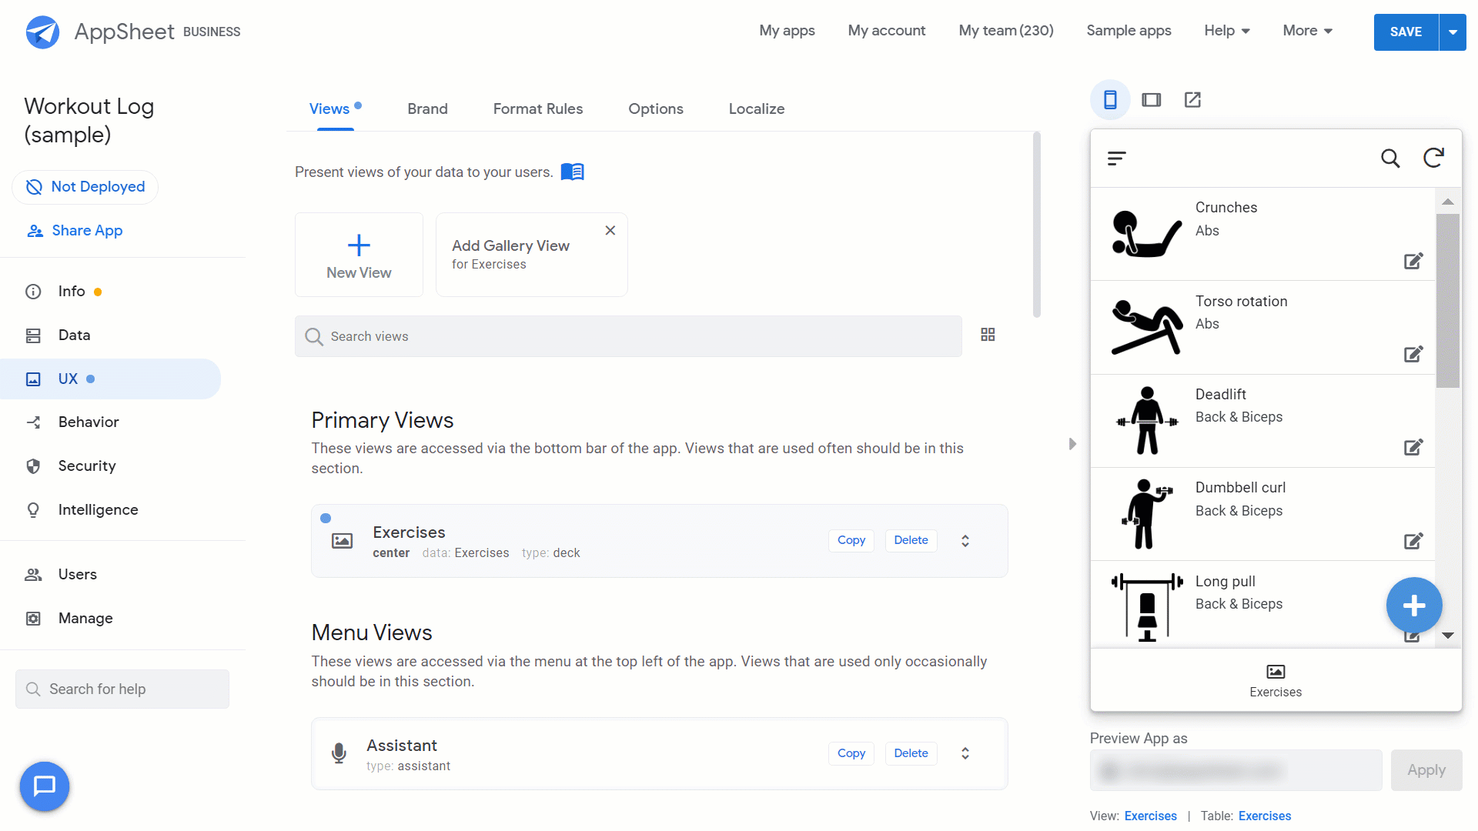This screenshot has height=831, width=1478.
Task: Scroll down in the exercise preview list
Action: click(1450, 637)
